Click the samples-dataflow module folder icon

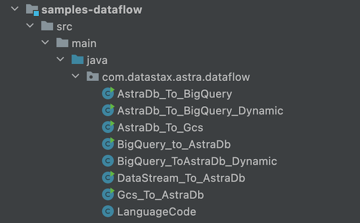[32, 10]
